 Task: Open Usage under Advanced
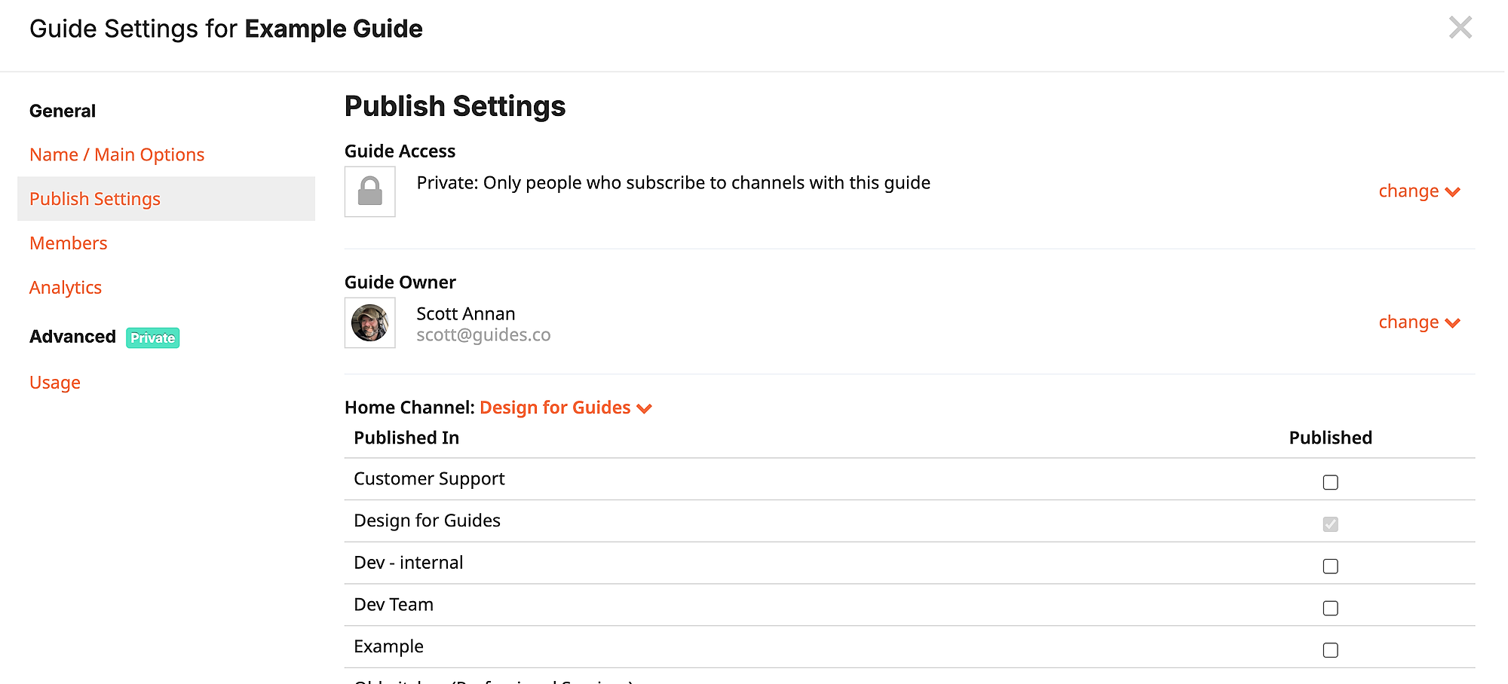point(55,383)
